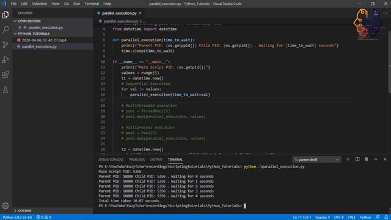Maximize the panel size with chevron up
391x220 pixels.
tap(376, 159)
